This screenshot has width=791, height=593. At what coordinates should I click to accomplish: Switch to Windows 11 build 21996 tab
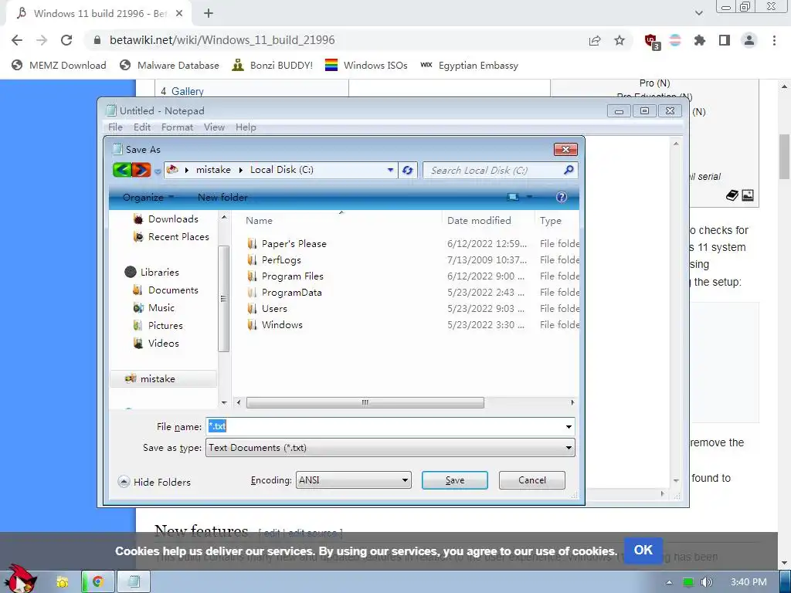click(x=98, y=14)
